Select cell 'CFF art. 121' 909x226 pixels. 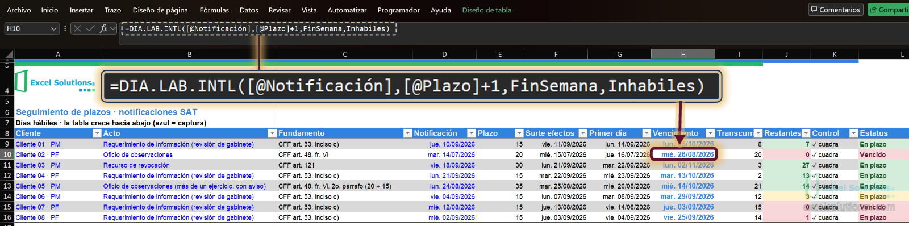click(x=345, y=165)
